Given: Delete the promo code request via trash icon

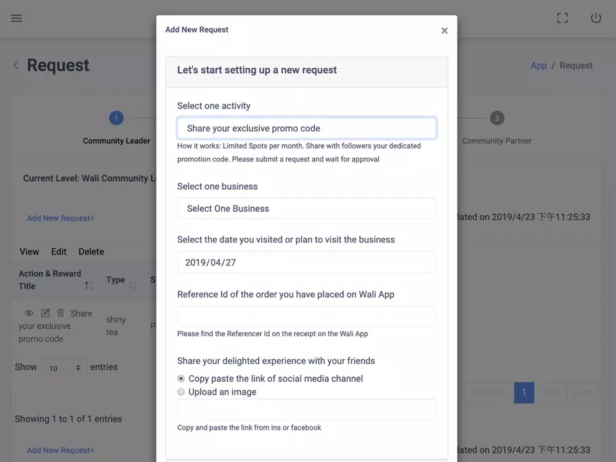Looking at the screenshot, I should tap(60, 313).
